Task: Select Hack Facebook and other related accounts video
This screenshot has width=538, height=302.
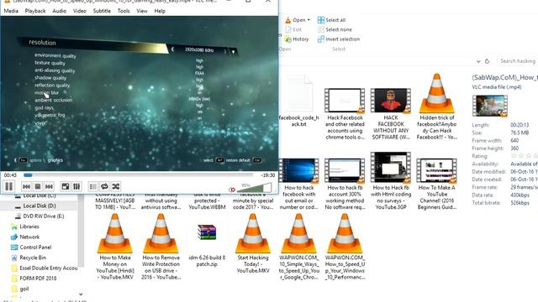Action: (x=345, y=114)
